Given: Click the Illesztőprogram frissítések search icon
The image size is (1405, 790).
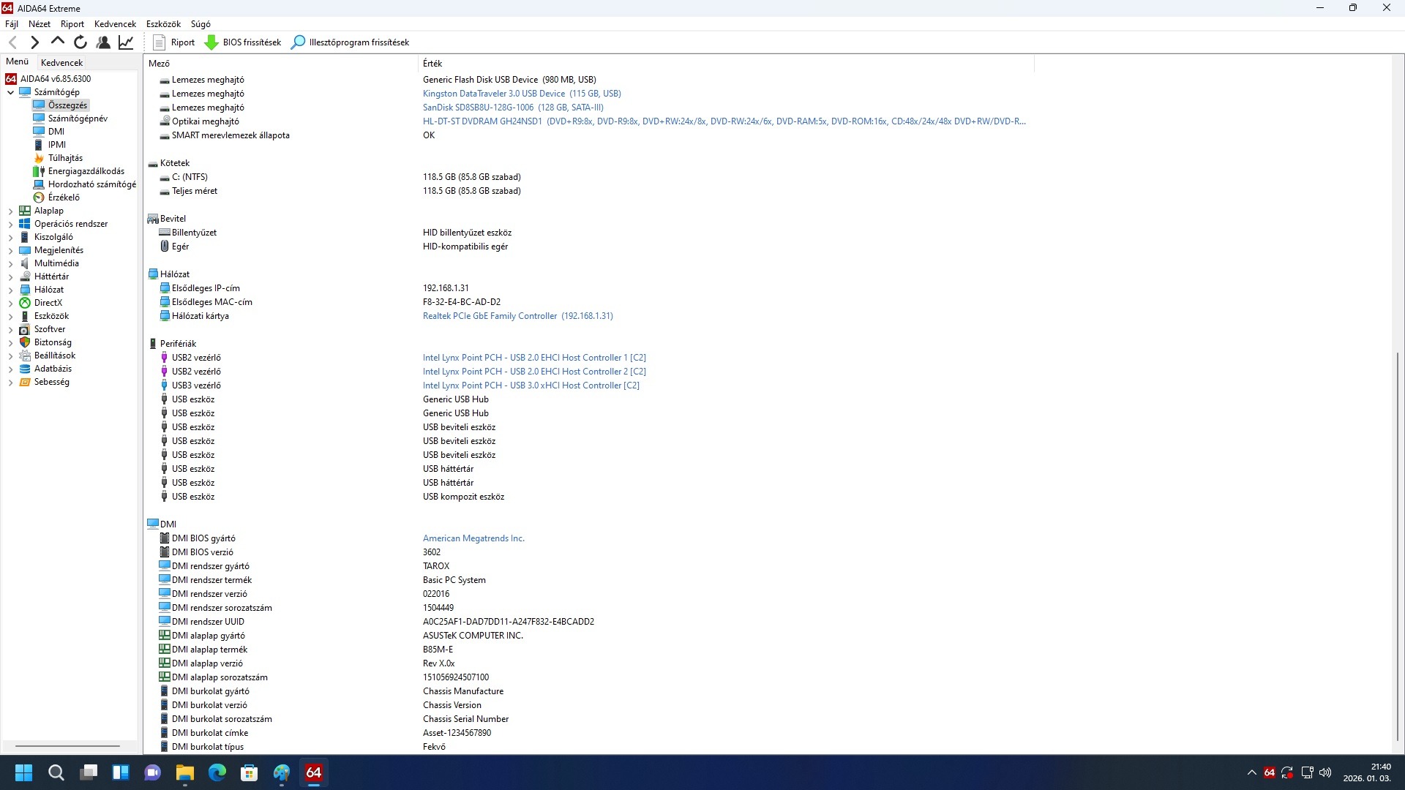Looking at the screenshot, I should pos(298,42).
